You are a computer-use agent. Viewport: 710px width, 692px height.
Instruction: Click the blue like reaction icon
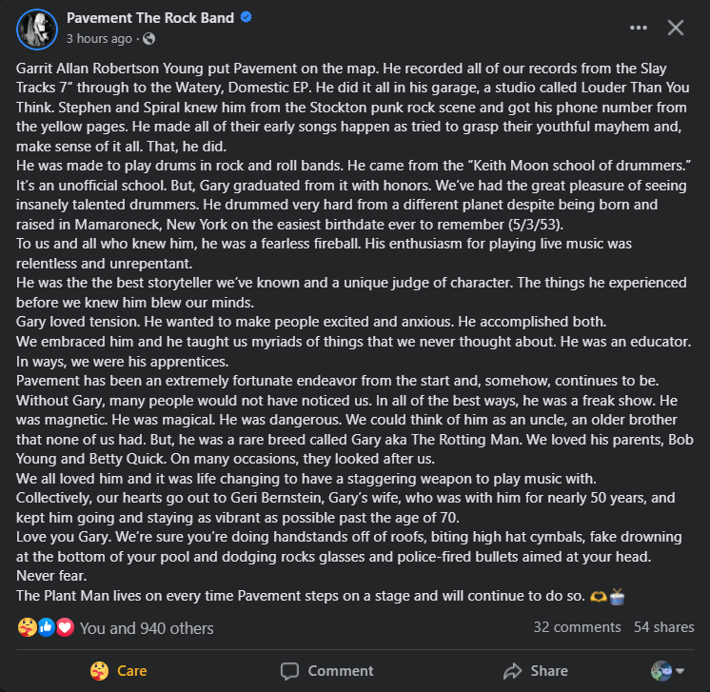[x=46, y=627]
